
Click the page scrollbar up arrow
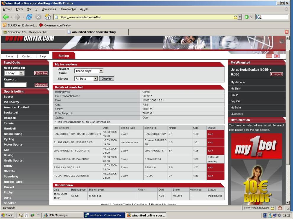click(288, 38)
